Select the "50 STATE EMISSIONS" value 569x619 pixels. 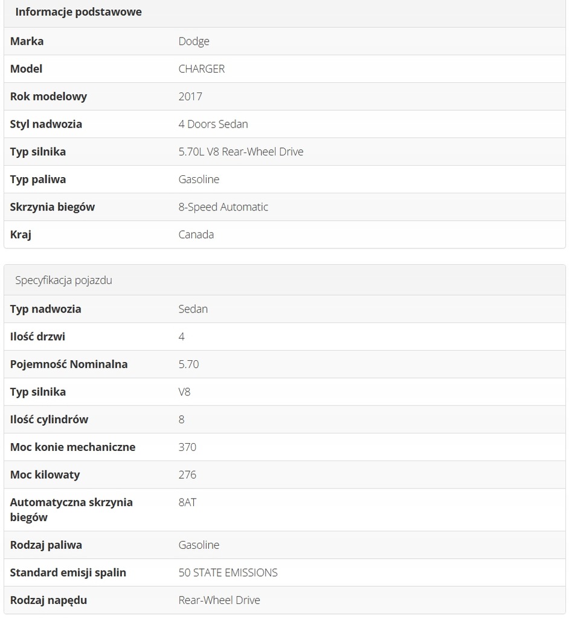click(x=228, y=573)
